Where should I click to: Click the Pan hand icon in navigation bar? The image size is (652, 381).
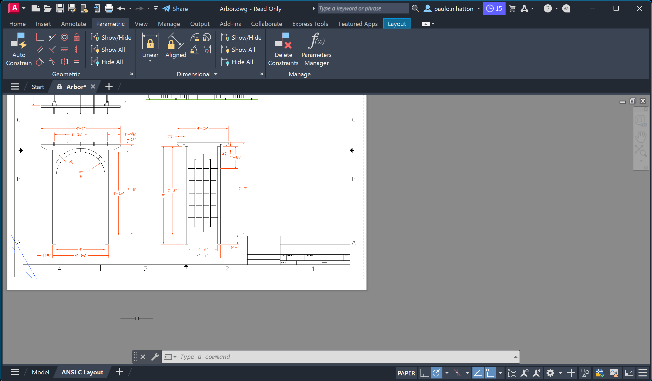641,136
